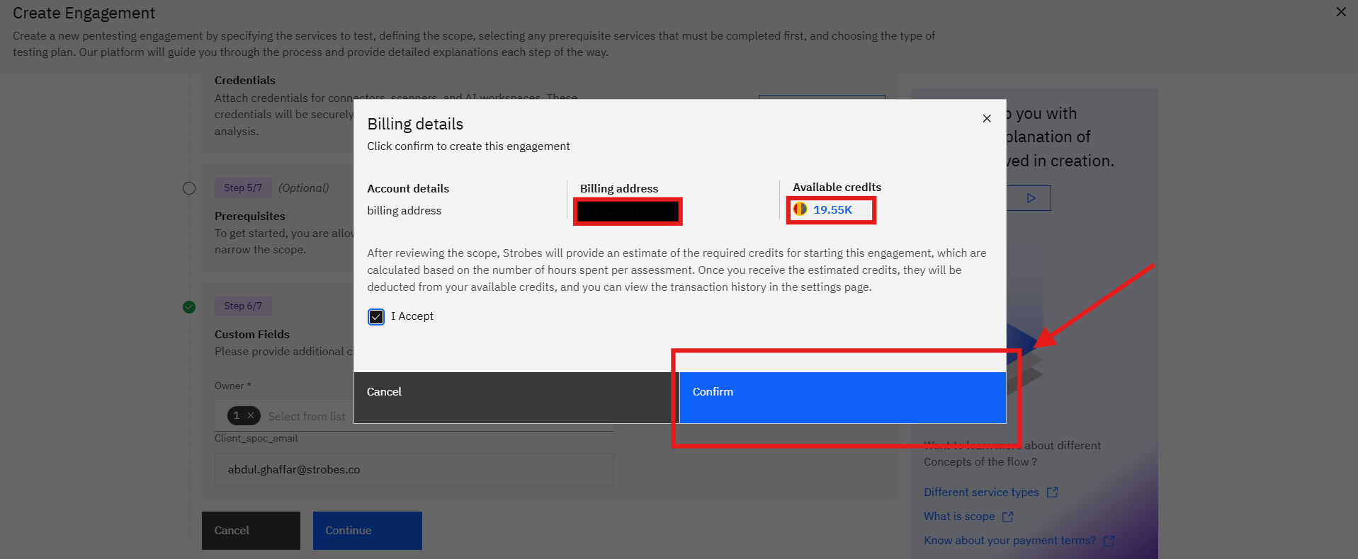Click the Custom Fields heading
Viewport: 1358px width, 559px height.
[252, 334]
